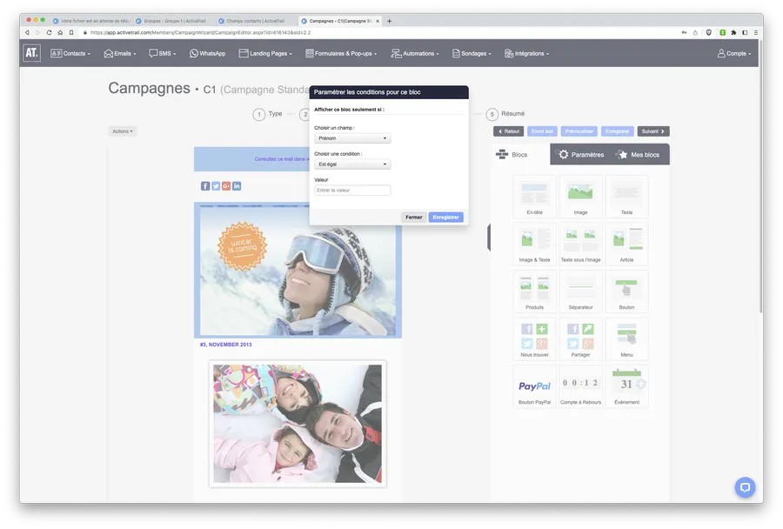Image resolution: width=783 pixels, height=529 pixels.
Task: Expand the Sondages menu
Action: 472,53
